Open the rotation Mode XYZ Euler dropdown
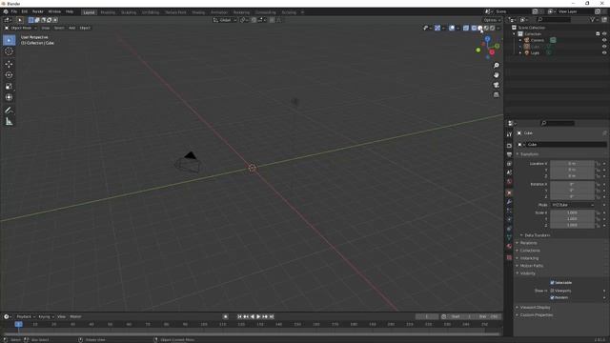Screen dimensions: 610x343 (572, 205)
